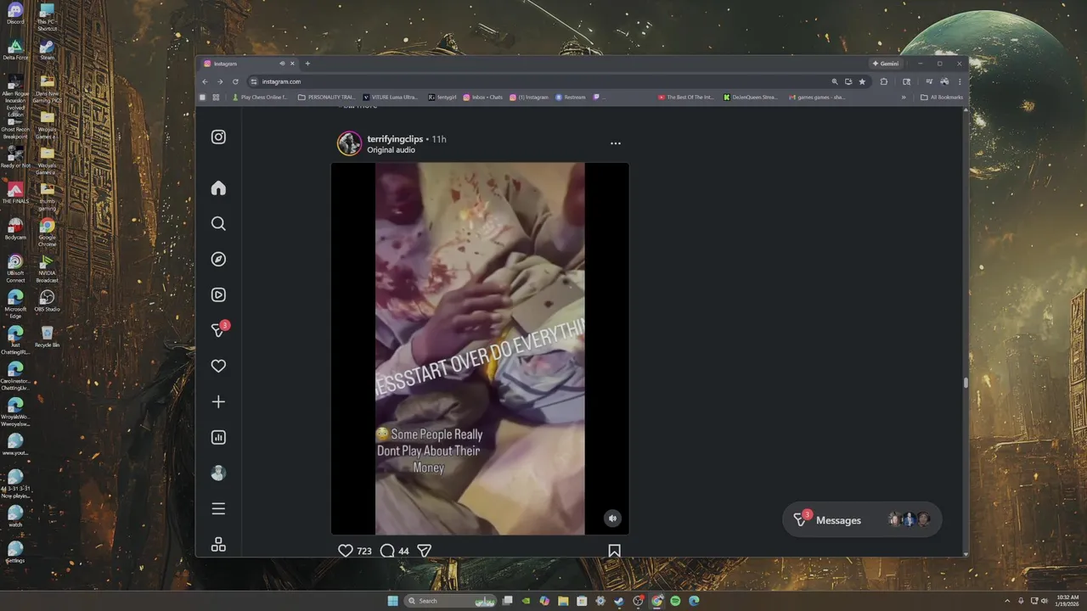The height and width of the screenshot is (611, 1087).
Task: Open the volume control in the system tray
Action: coord(1044,601)
